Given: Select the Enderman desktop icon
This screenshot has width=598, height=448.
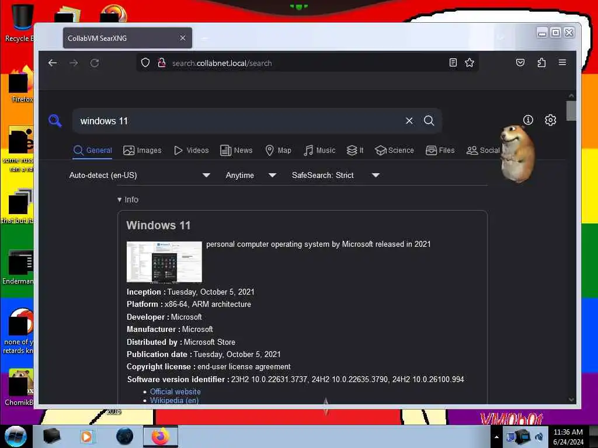Looking at the screenshot, I should (18, 267).
